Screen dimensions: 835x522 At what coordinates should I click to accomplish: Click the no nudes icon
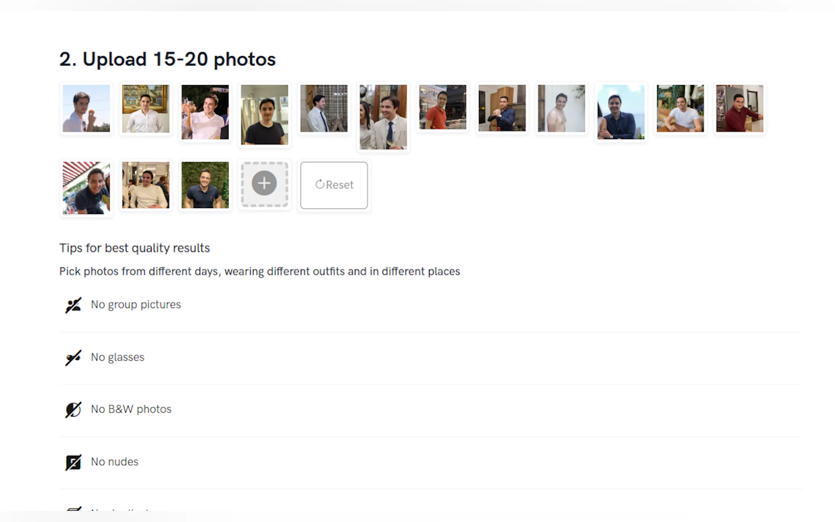tap(73, 462)
